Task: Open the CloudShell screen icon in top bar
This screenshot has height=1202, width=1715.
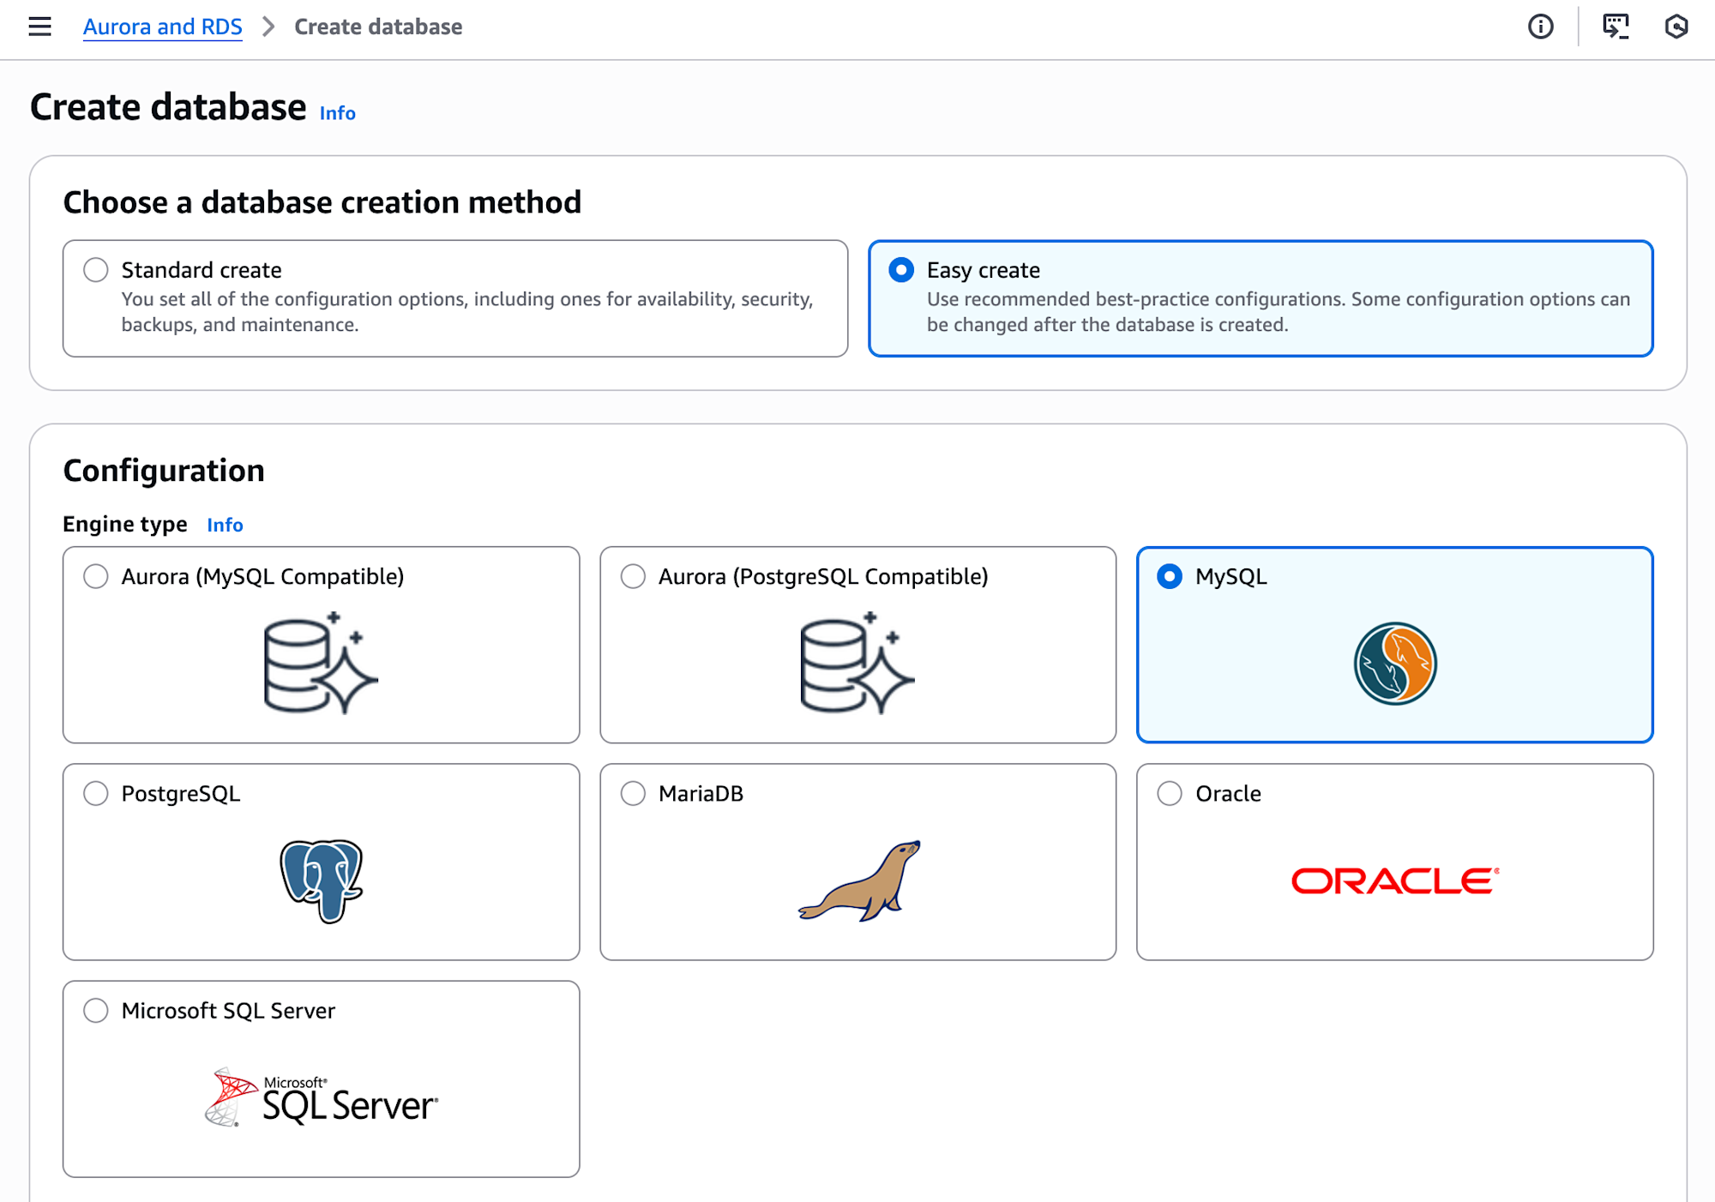Action: pos(1616,27)
